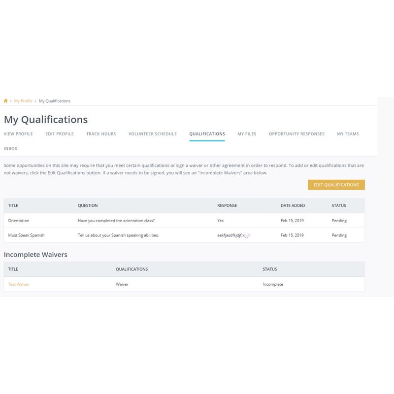Viewport: 394px width, 394px height.
Task: Click the STATUS header in Incomplete Waivers
Action: point(270,269)
